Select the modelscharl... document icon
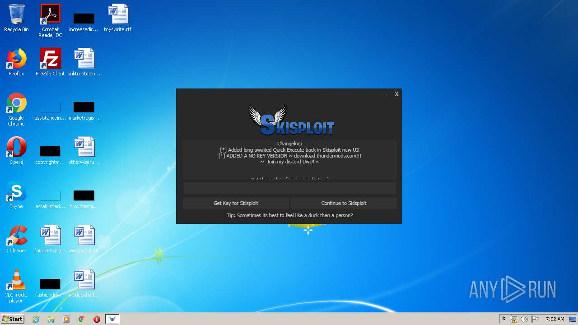578x325 pixels. (x=84, y=283)
